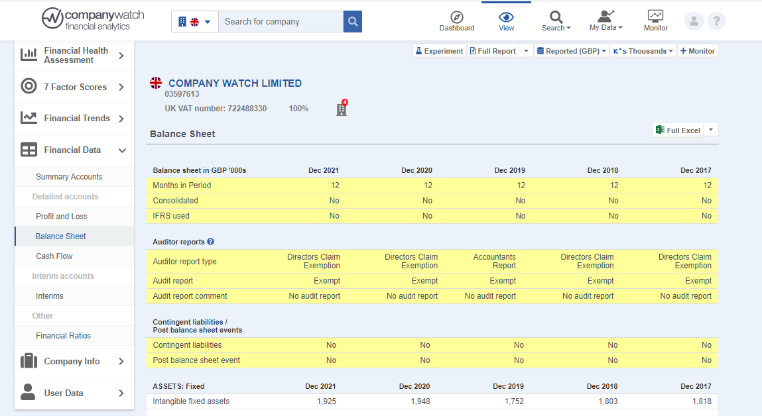Click the + Monitor button
The height and width of the screenshot is (416, 762).
(x=698, y=51)
